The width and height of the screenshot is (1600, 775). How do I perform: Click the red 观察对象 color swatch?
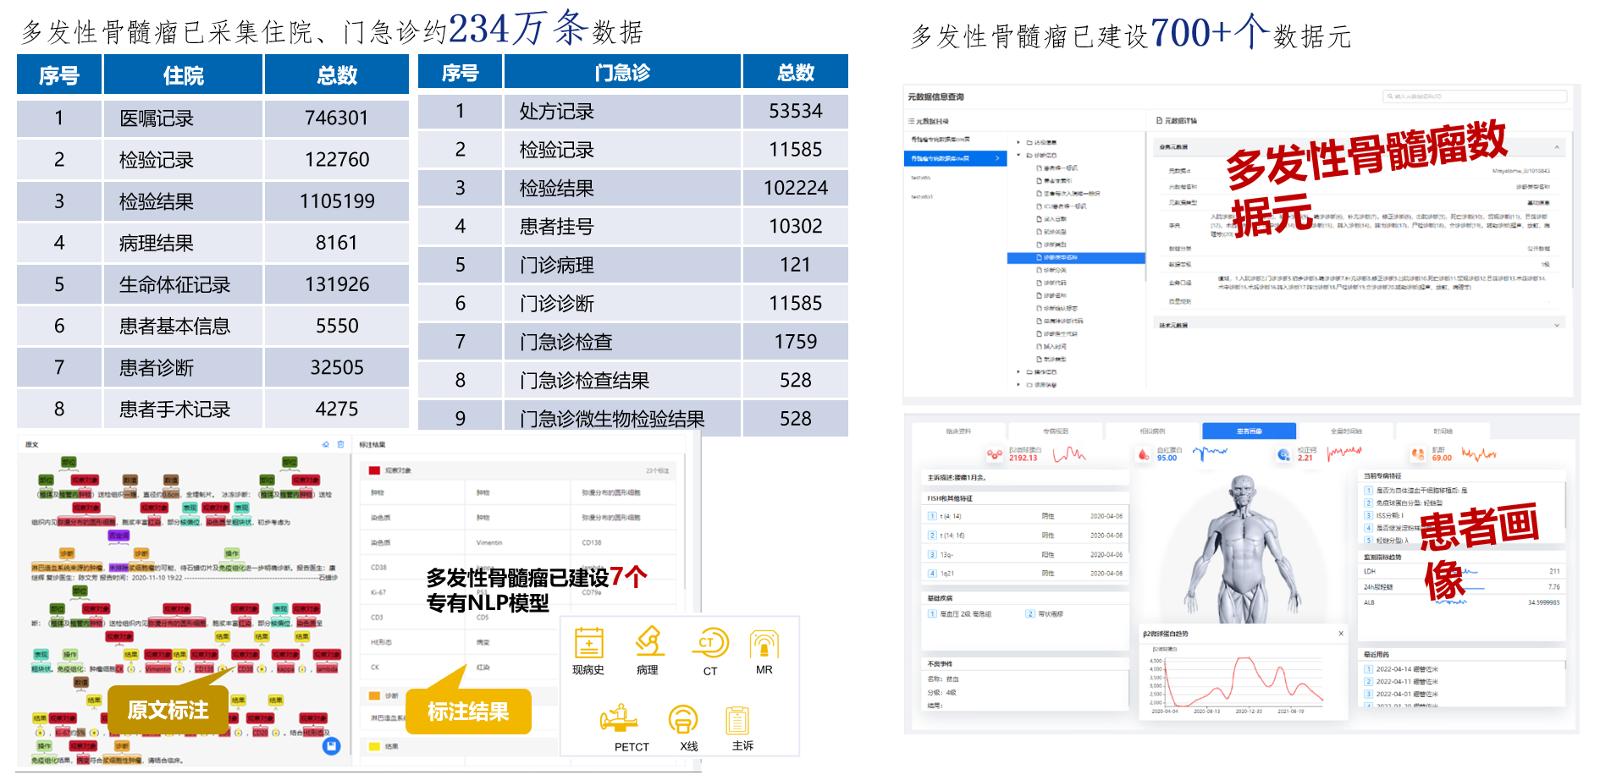click(374, 470)
